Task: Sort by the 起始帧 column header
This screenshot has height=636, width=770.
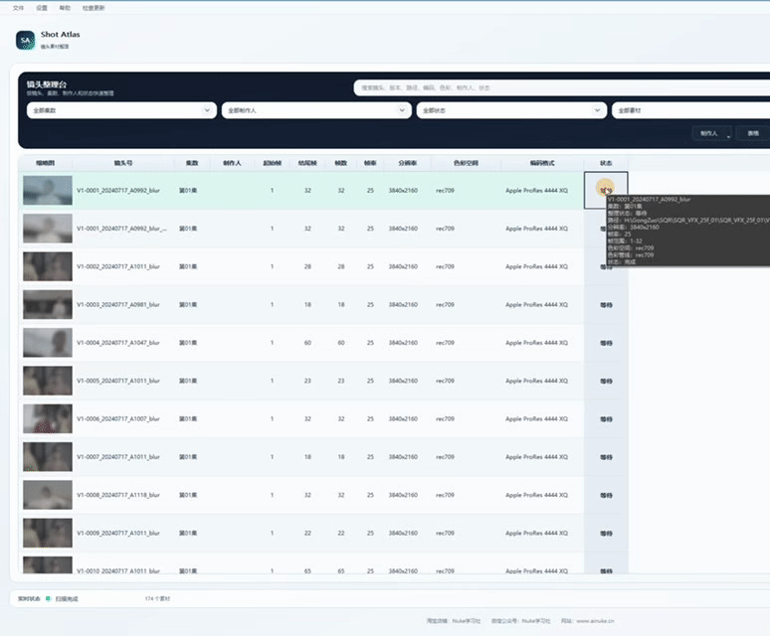Action: pyautogui.click(x=272, y=163)
